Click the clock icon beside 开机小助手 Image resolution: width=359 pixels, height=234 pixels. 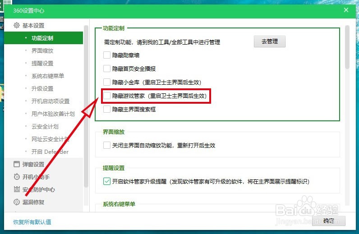(x=17, y=177)
